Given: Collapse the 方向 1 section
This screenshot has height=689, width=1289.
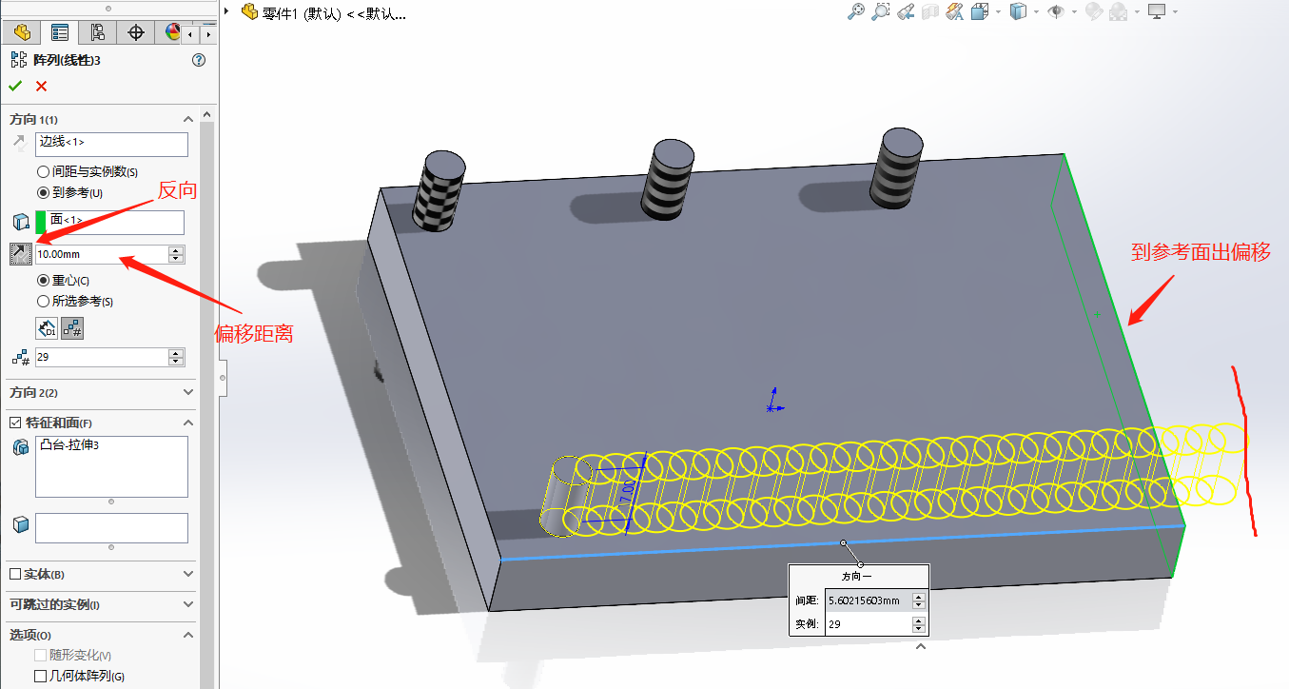Looking at the screenshot, I should point(188,120).
